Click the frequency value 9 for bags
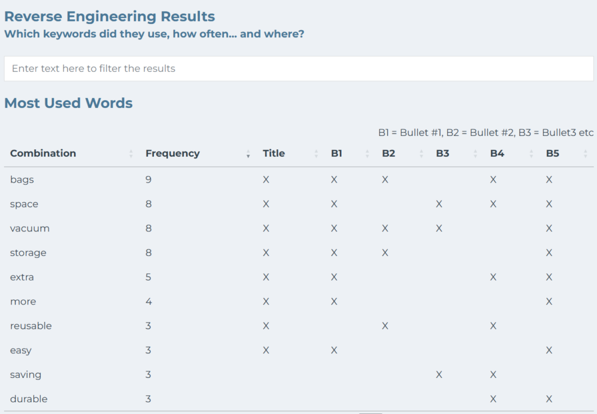The width and height of the screenshot is (597, 414). point(149,180)
